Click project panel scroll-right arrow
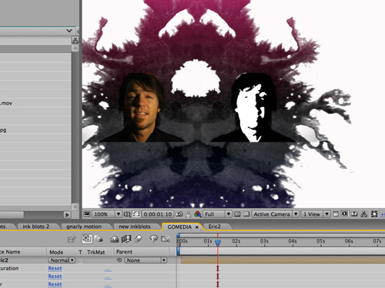This screenshot has height=288, width=385. coord(67,214)
